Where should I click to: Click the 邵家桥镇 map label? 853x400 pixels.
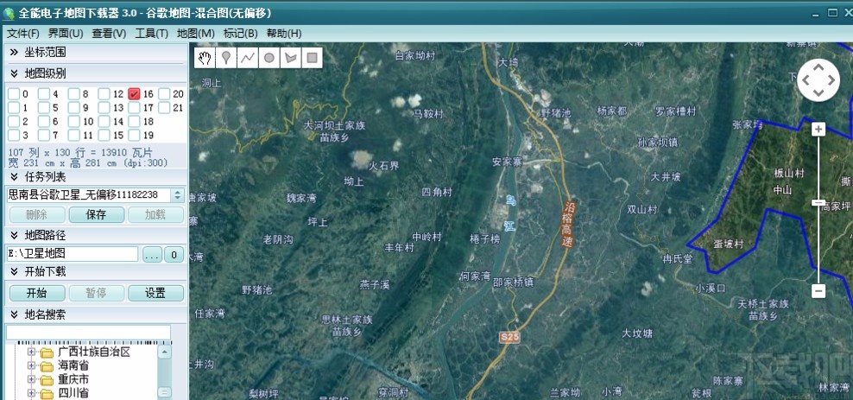514,282
